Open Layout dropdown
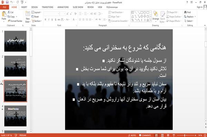 pos(36,12)
